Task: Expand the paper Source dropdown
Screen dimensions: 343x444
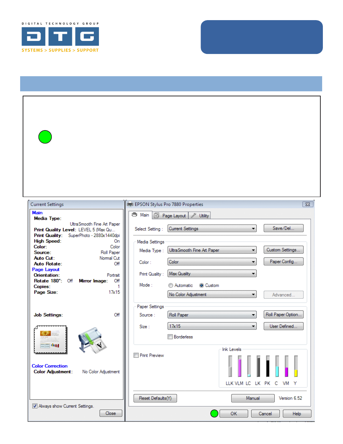Action: [212, 315]
